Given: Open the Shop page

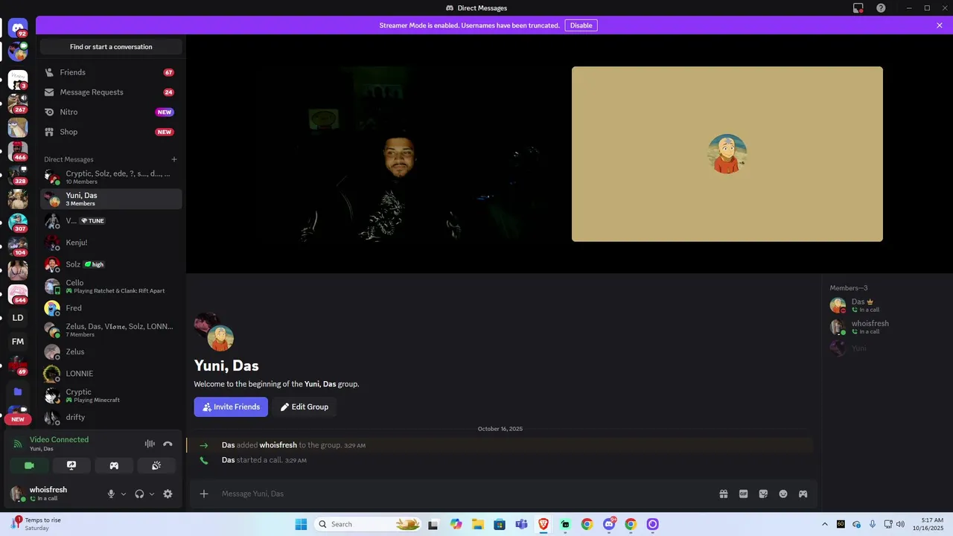Looking at the screenshot, I should (111, 132).
